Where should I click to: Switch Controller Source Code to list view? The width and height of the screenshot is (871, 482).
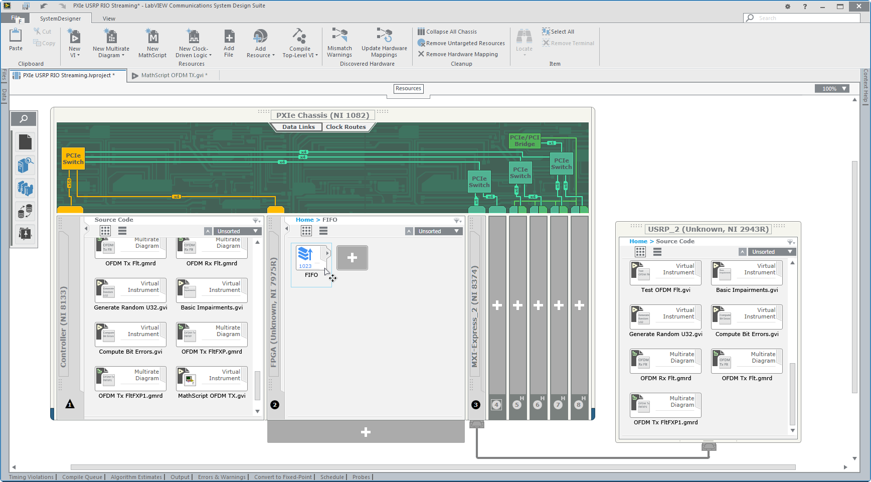click(x=122, y=231)
